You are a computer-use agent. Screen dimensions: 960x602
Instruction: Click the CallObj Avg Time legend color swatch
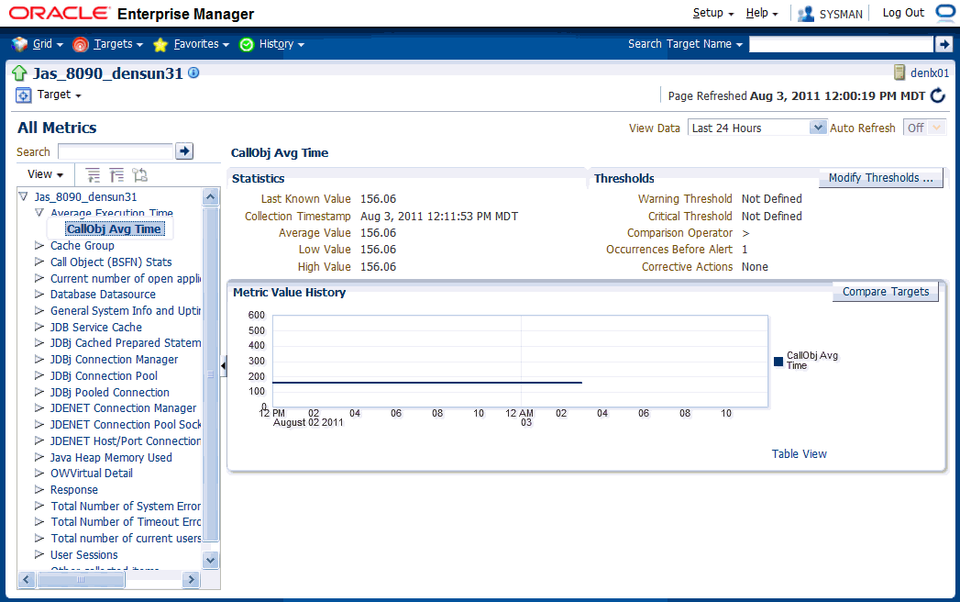click(x=778, y=362)
